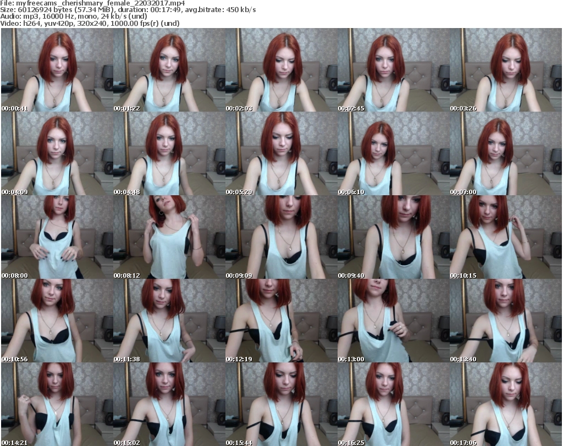Click the video h264 info line

coord(90,23)
